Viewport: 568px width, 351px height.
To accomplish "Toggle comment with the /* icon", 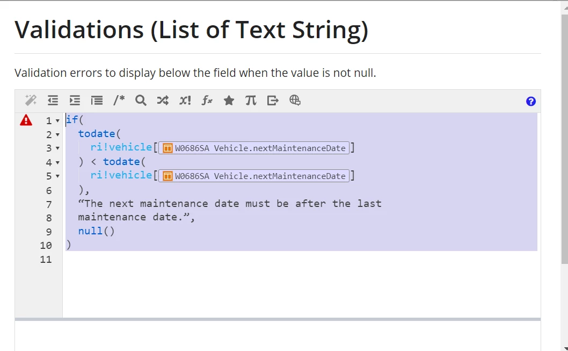I will [119, 100].
